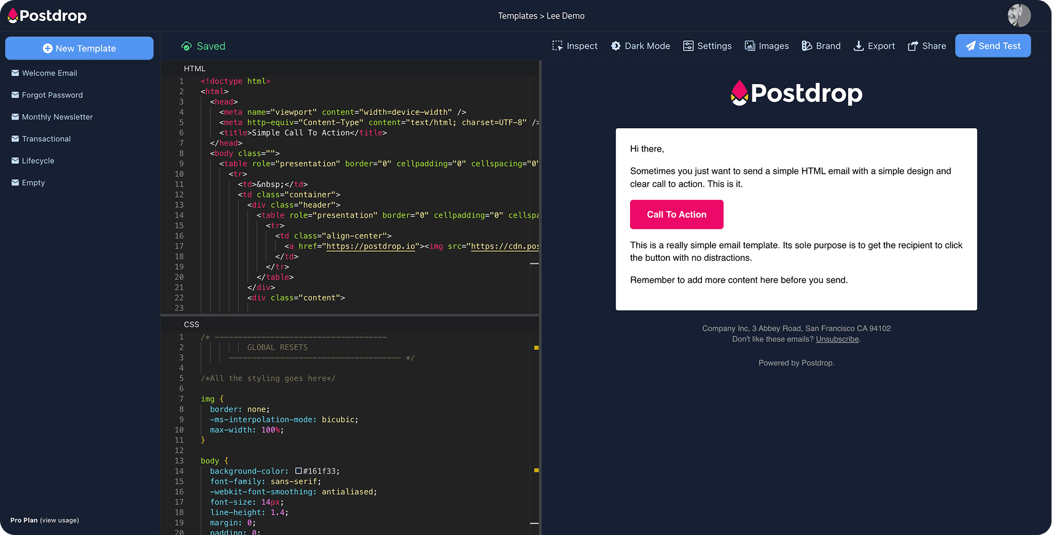Viewport: 1052px width, 535px height.
Task: Click the paper plane icon on Send Test
Action: 970,46
